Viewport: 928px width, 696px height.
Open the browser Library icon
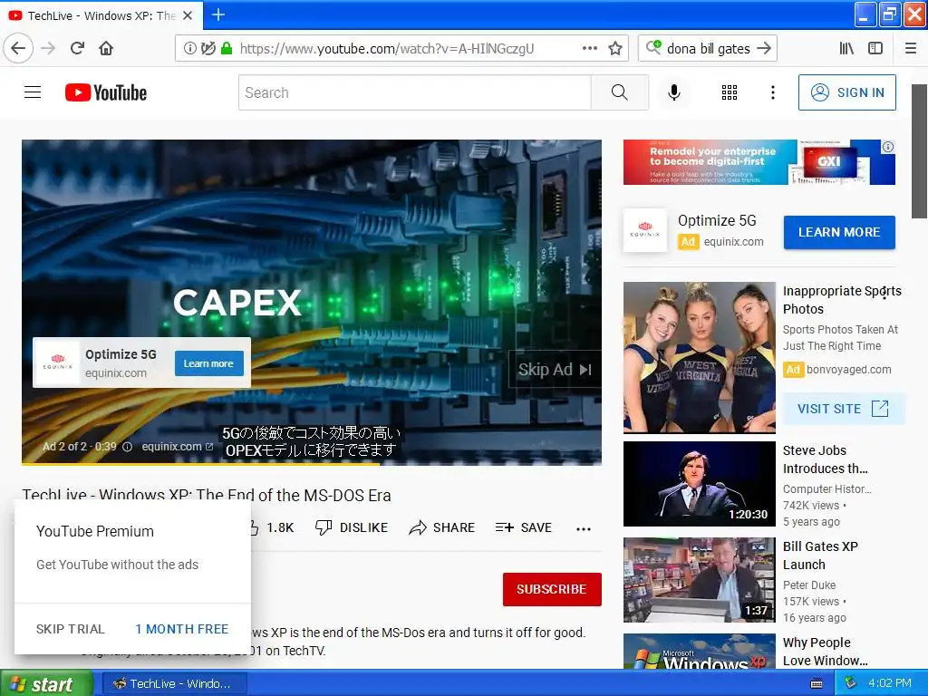pyautogui.click(x=846, y=49)
